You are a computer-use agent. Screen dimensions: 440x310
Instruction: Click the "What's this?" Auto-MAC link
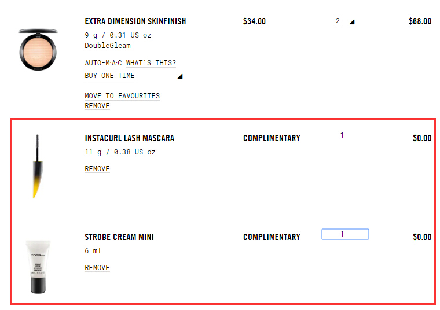[x=151, y=63]
